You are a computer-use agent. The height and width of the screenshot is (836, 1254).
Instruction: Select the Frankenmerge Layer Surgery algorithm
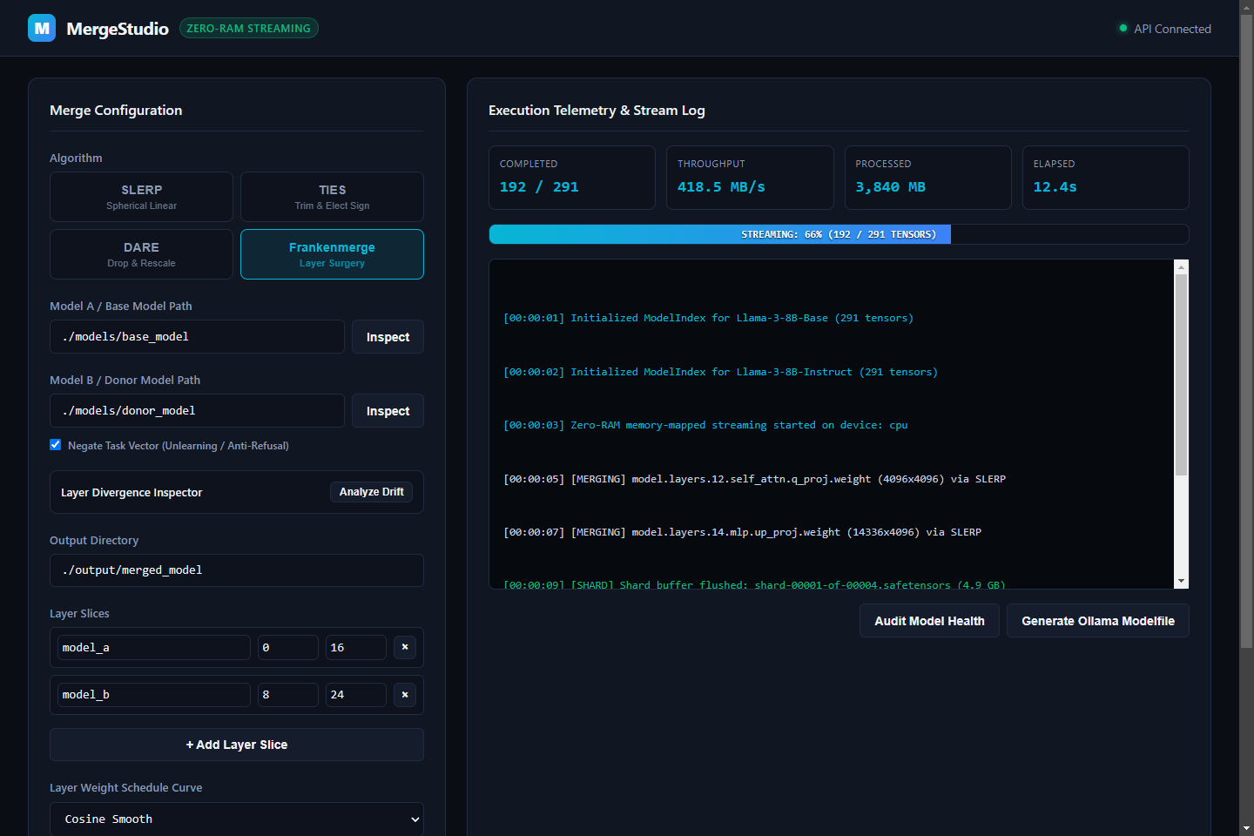pos(332,254)
